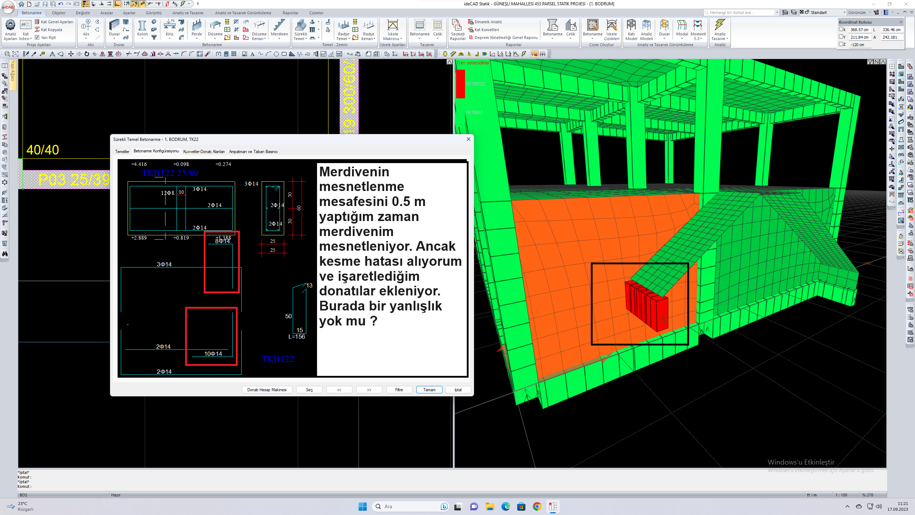Switch to the Temeller dialog tab
Image resolution: width=915 pixels, height=515 pixels.
[x=122, y=152]
